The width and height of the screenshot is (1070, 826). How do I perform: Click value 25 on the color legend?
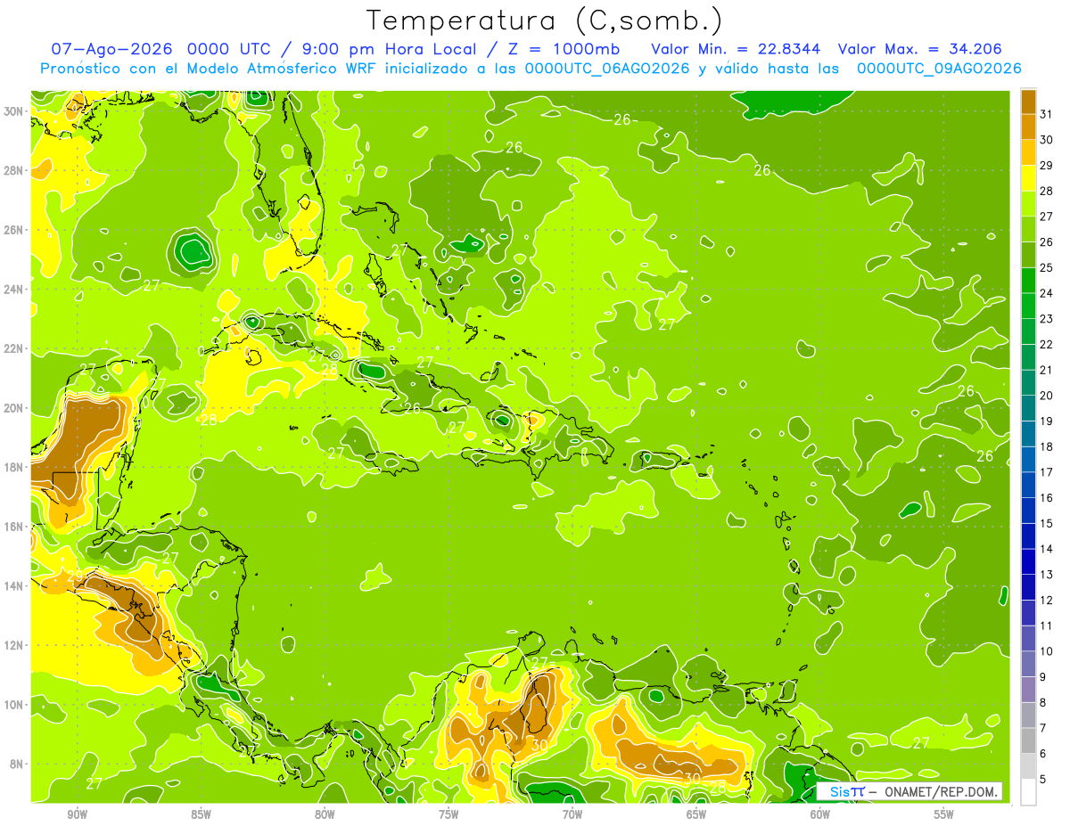(1047, 267)
